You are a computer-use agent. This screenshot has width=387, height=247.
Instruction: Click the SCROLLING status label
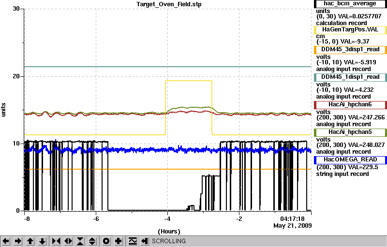click(168, 241)
